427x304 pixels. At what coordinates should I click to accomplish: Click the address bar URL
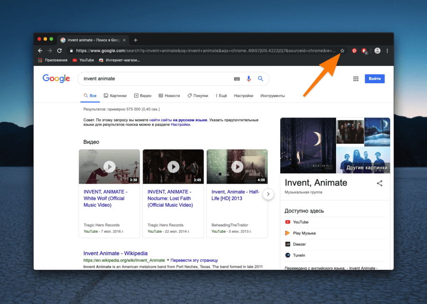pyautogui.click(x=206, y=50)
